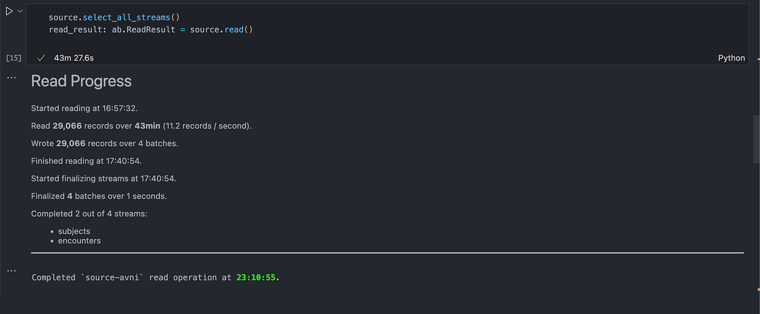760x314 pixels.
Task: Select the subjects bullet item
Action: 74,231
